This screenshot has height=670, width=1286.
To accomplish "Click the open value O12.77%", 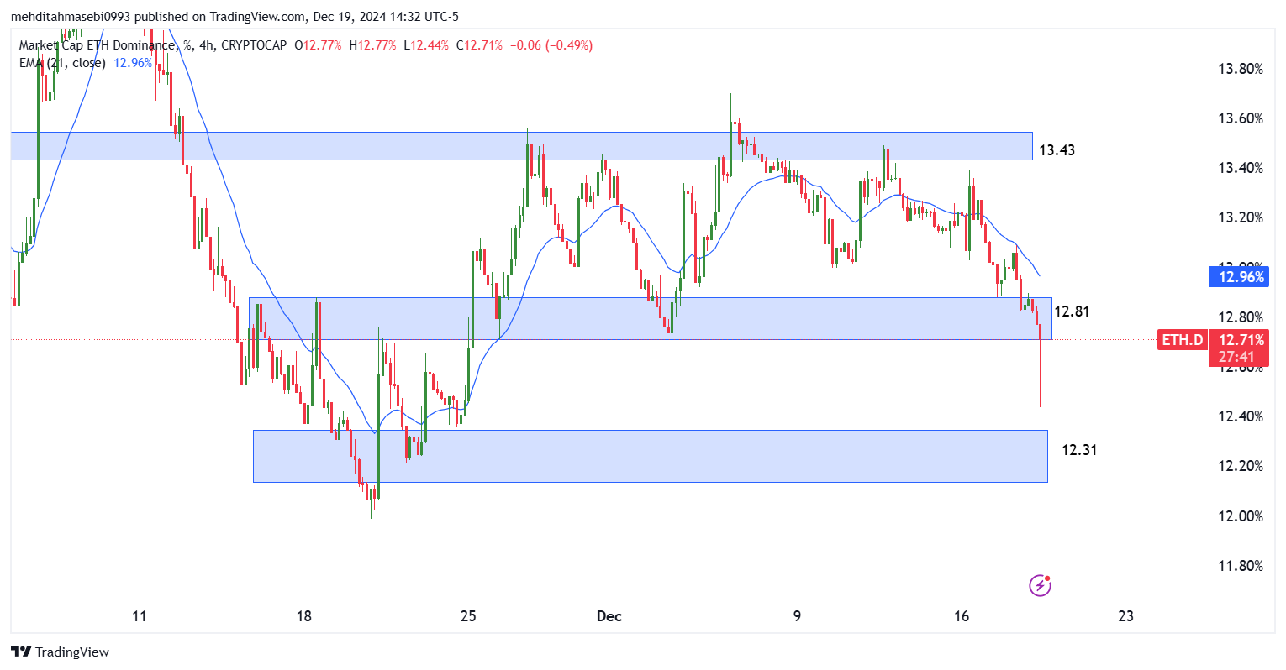I will pos(318,45).
